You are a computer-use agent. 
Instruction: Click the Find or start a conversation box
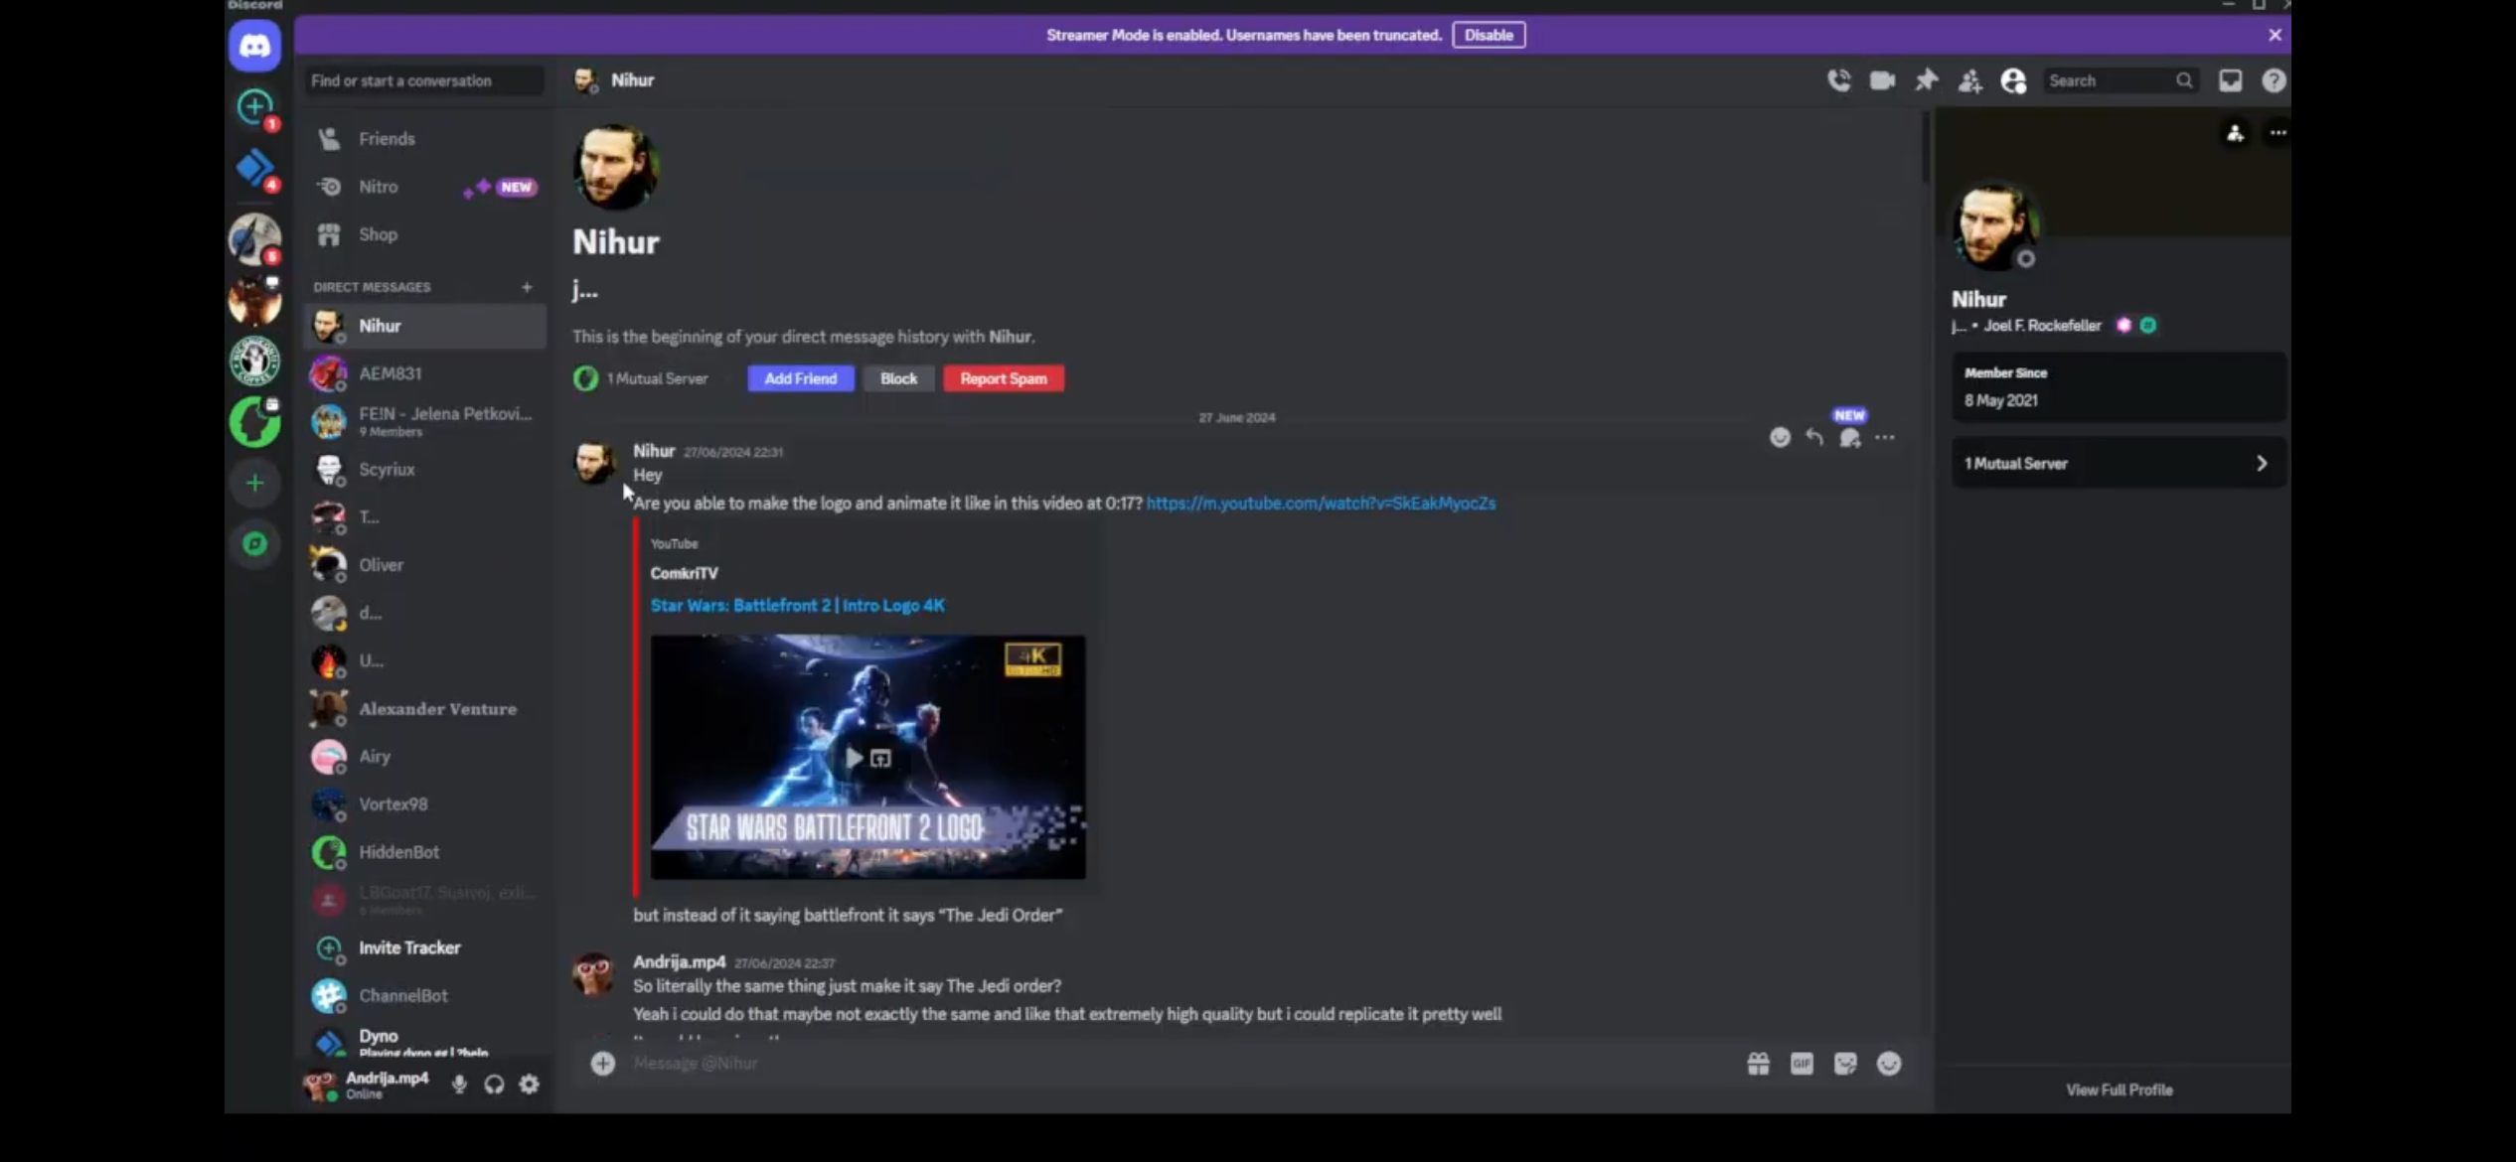[423, 80]
